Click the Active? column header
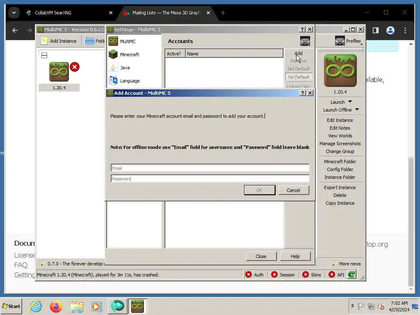420x315 pixels. coord(175,54)
